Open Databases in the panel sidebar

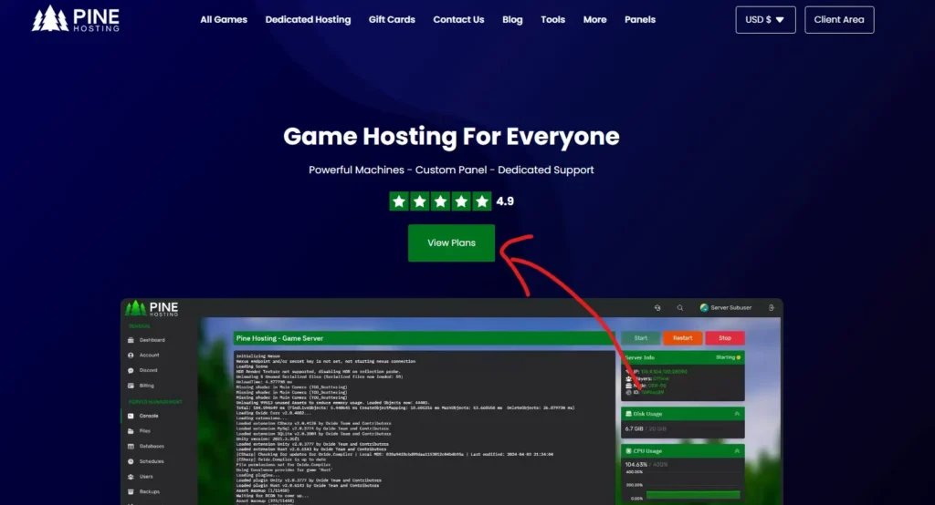click(x=146, y=446)
